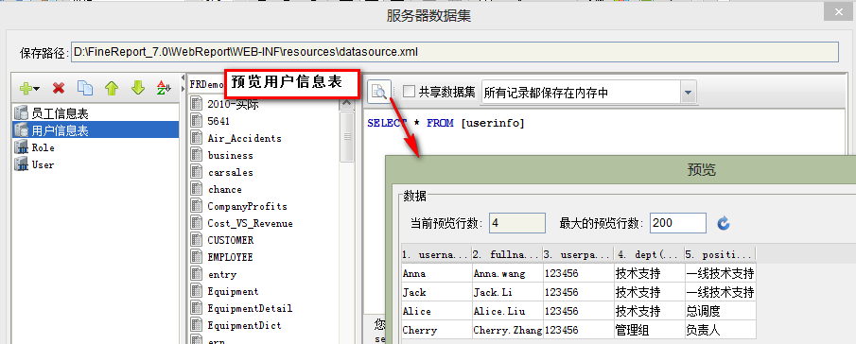
Task: Click the 总调度 position cell
Action: pyautogui.click(x=720, y=311)
